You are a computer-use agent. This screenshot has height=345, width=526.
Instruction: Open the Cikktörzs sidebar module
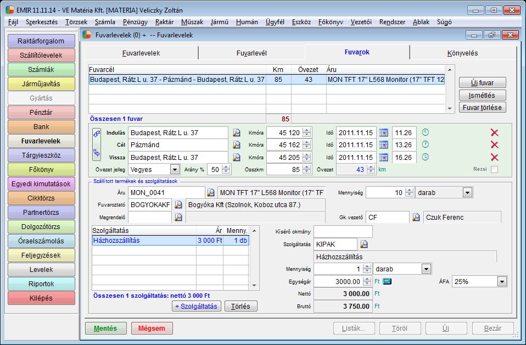pos(41,198)
